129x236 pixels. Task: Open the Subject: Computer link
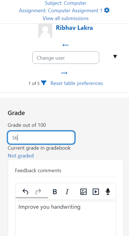pos(66,3)
